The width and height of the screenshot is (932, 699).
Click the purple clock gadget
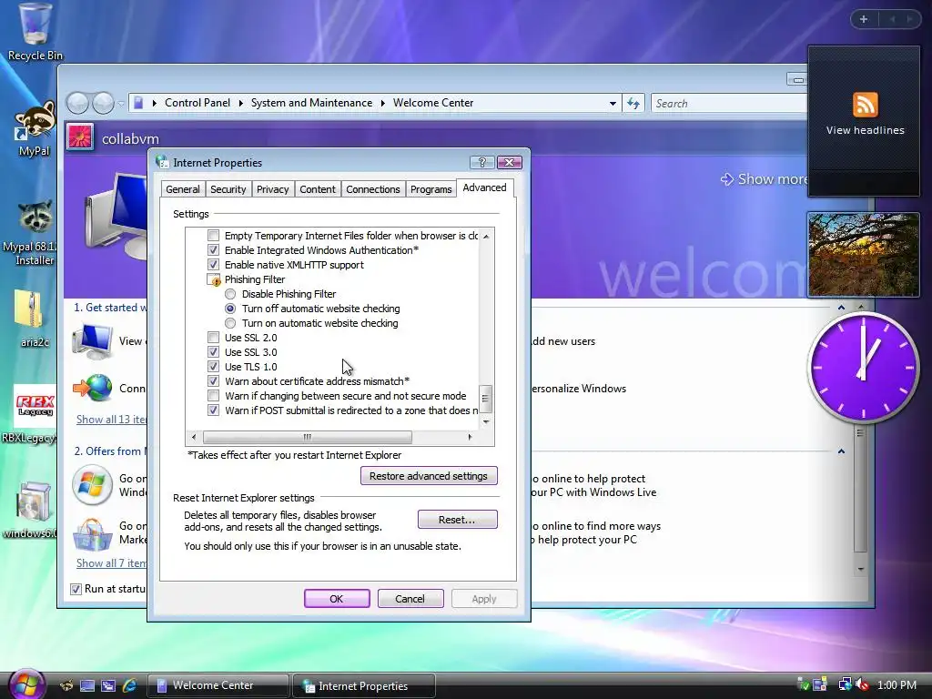[x=863, y=368]
